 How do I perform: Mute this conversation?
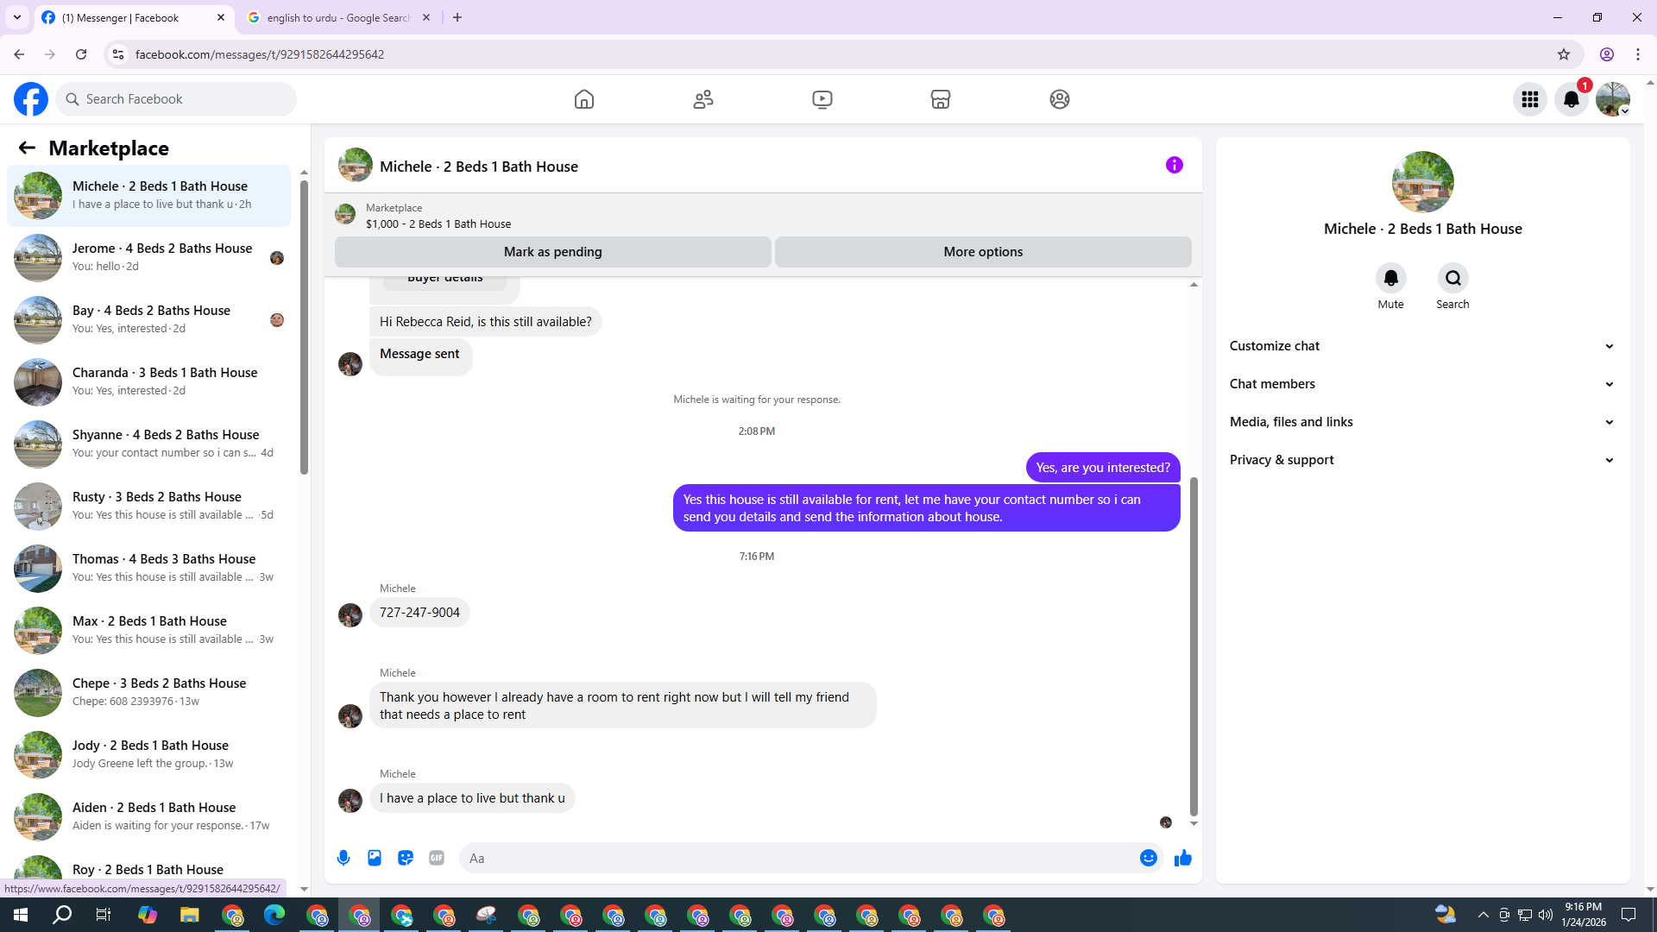(1390, 279)
